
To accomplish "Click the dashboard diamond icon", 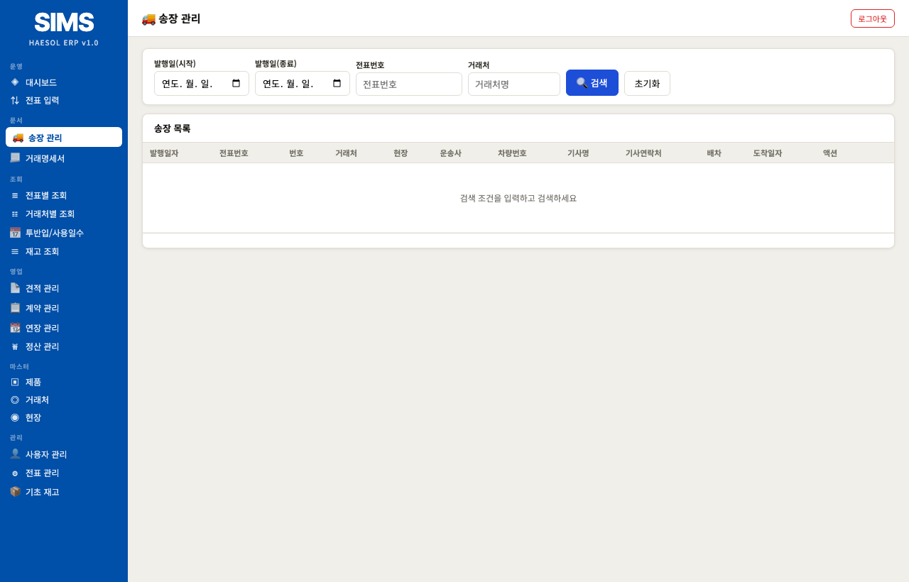I will [x=15, y=82].
